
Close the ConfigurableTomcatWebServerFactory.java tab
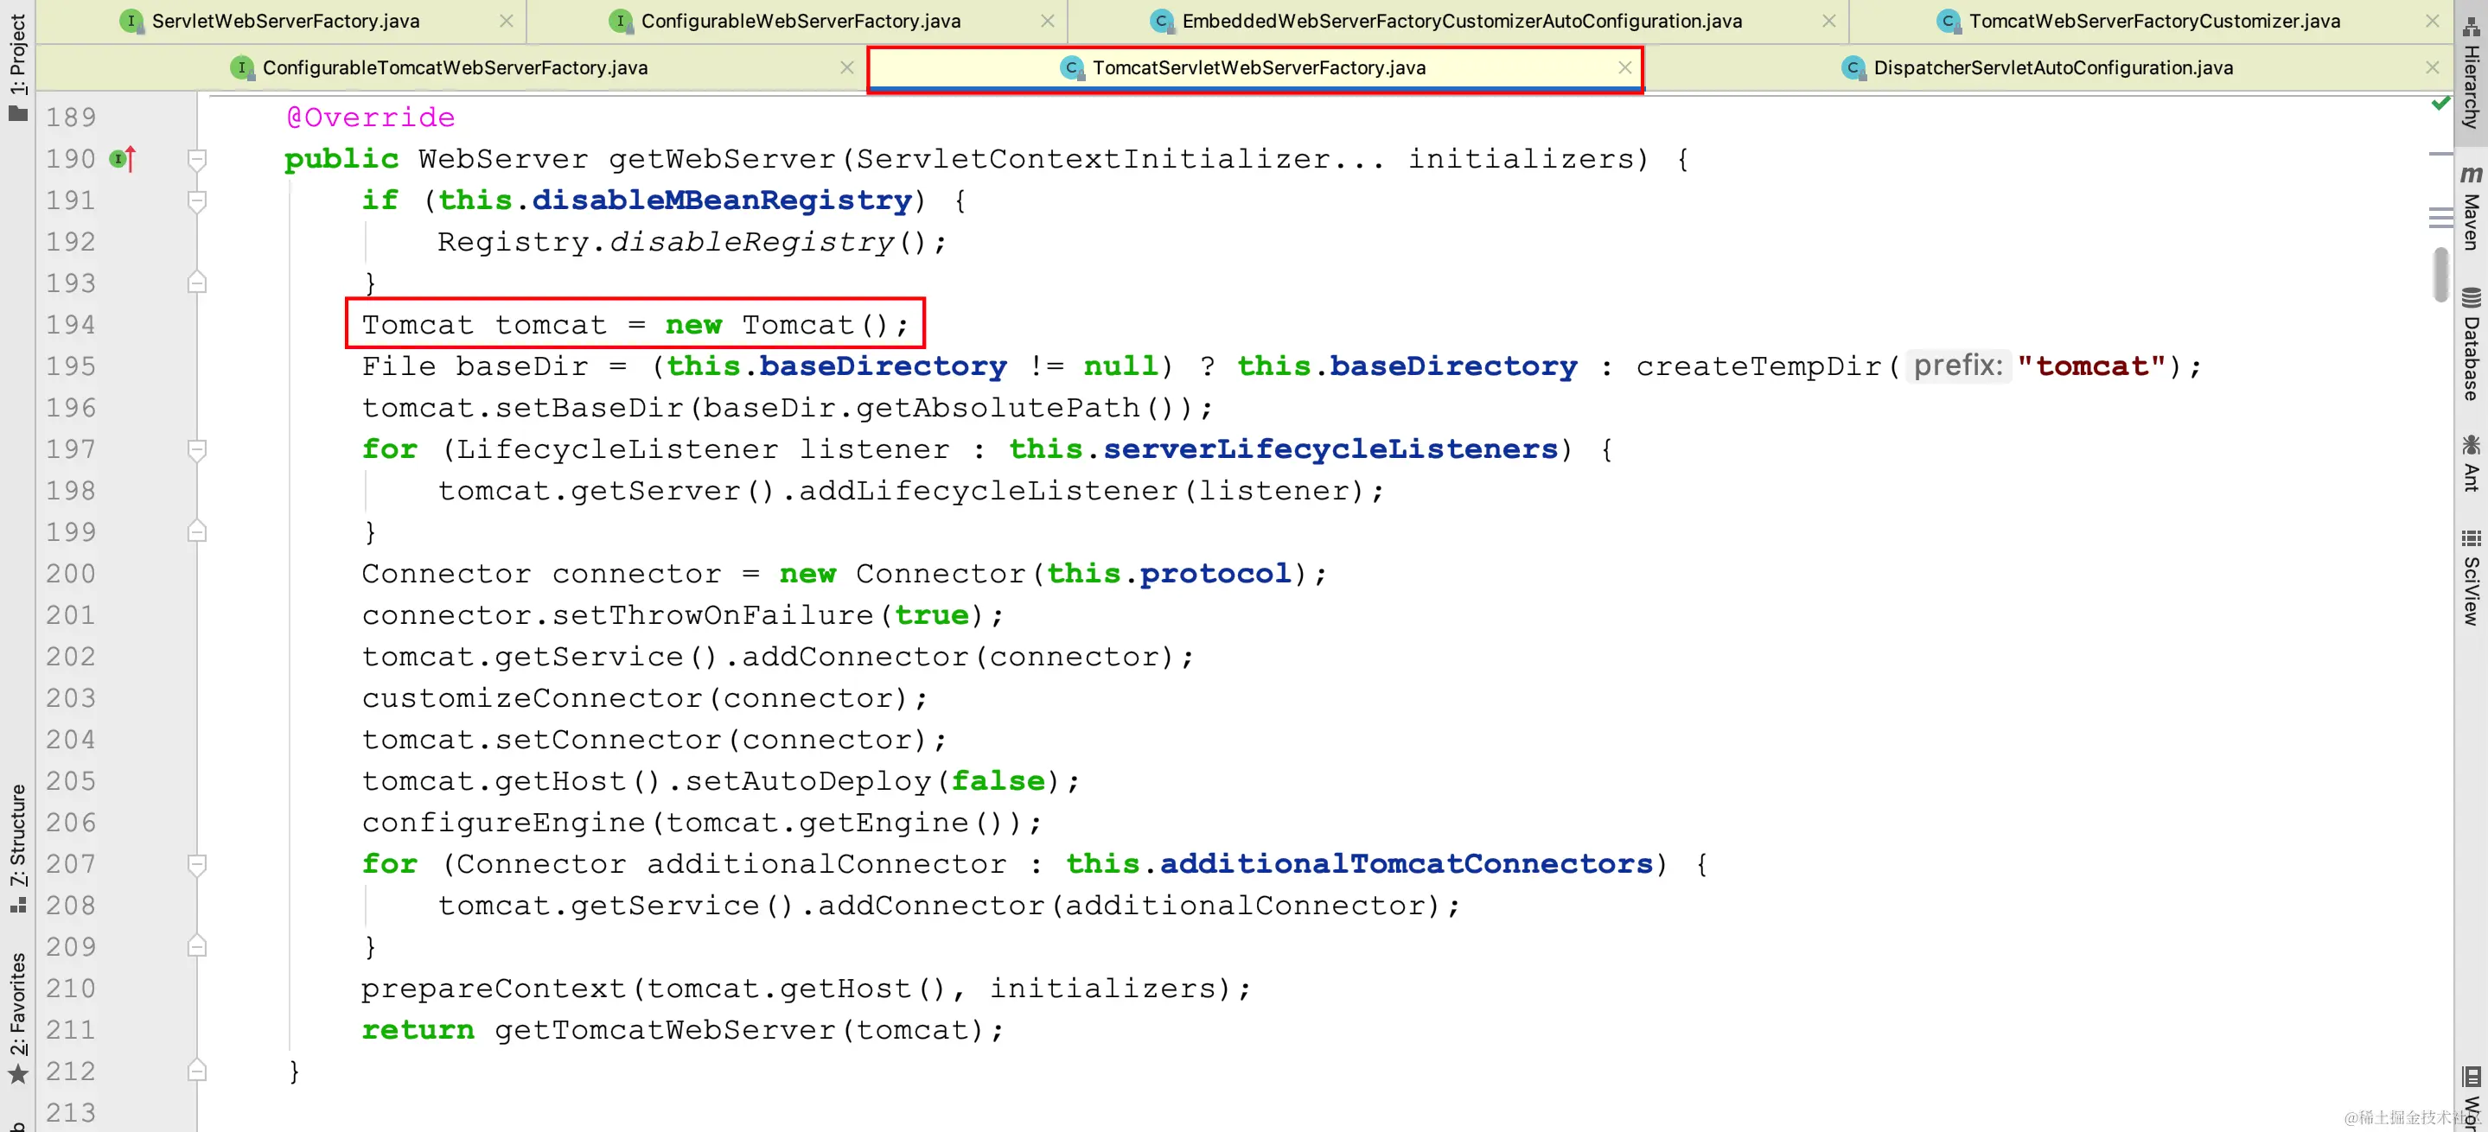click(847, 67)
